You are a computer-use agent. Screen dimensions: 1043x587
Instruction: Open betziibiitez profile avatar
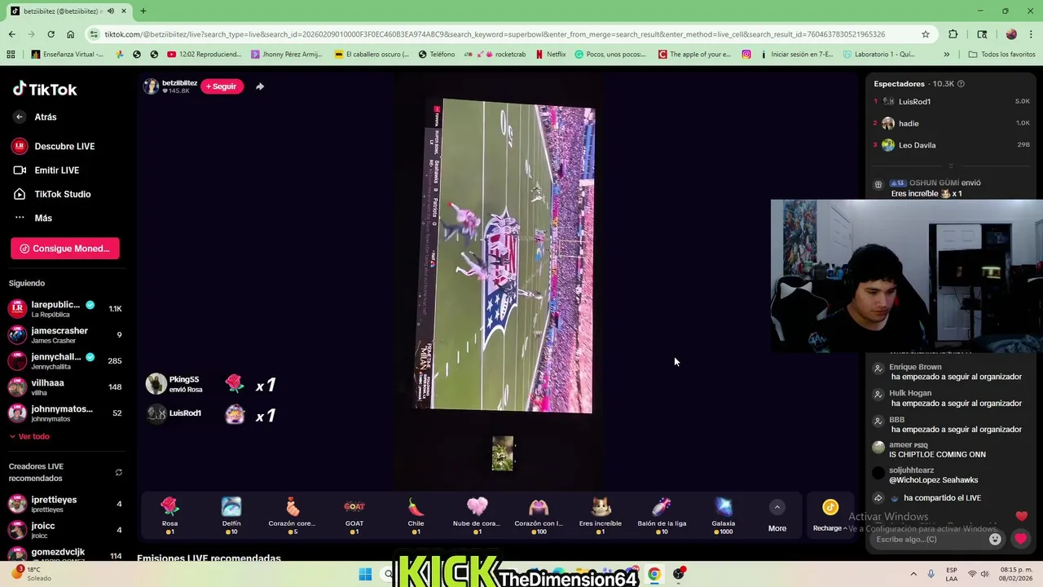(151, 86)
